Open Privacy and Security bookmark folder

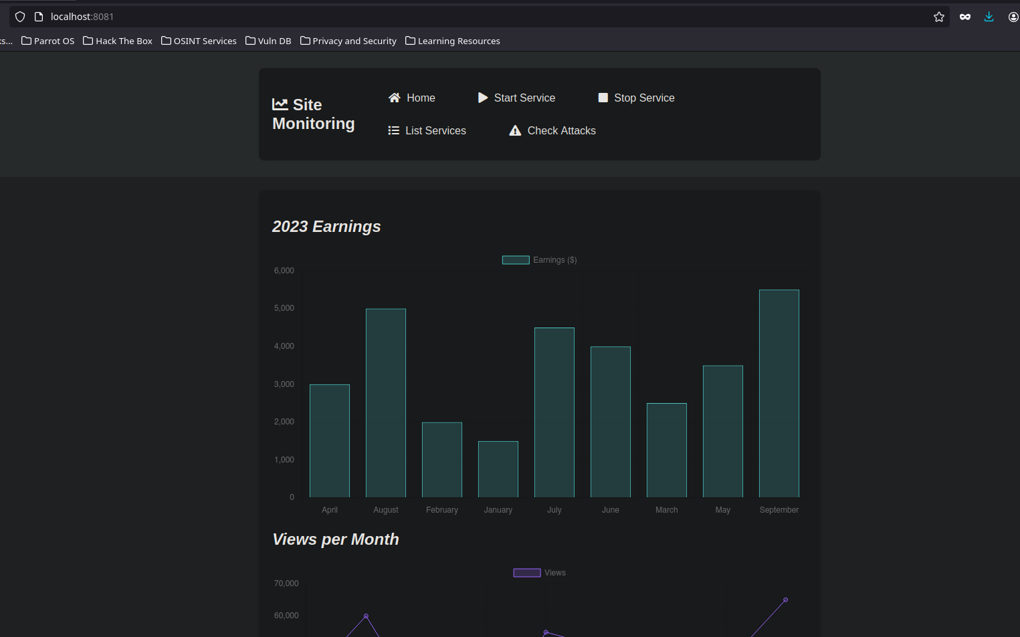pyautogui.click(x=348, y=41)
